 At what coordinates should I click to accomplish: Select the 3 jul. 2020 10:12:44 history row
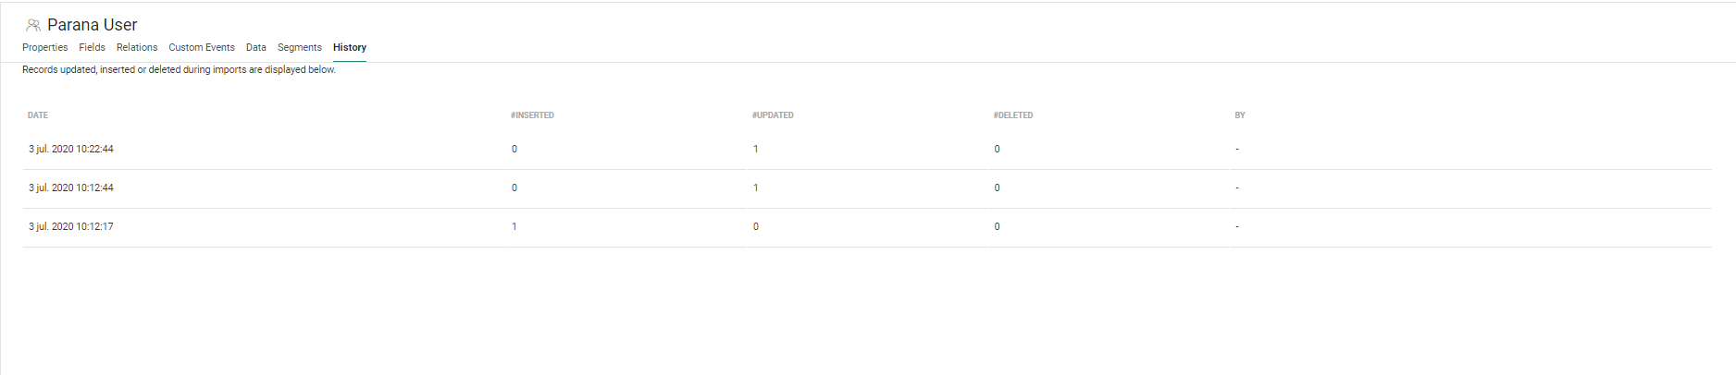[71, 187]
